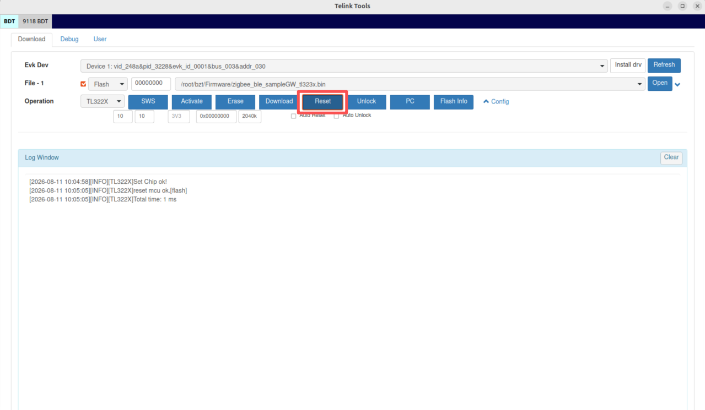Toggle the File-1 enable checkbox
This screenshot has width=705, height=410.
tap(84, 84)
